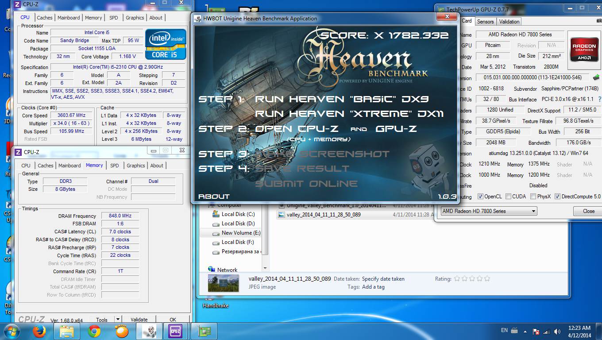Image resolution: width=602 pixels, height=340 pixels.
Task: Click the on-screen keyboard tray icon
Action: [x=514, y=331]
